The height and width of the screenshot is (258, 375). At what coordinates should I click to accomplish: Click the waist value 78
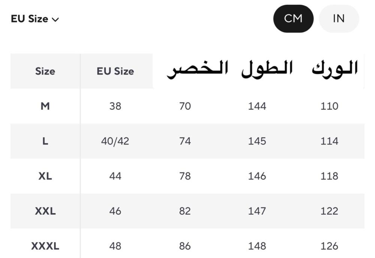(x=185, y=176)
